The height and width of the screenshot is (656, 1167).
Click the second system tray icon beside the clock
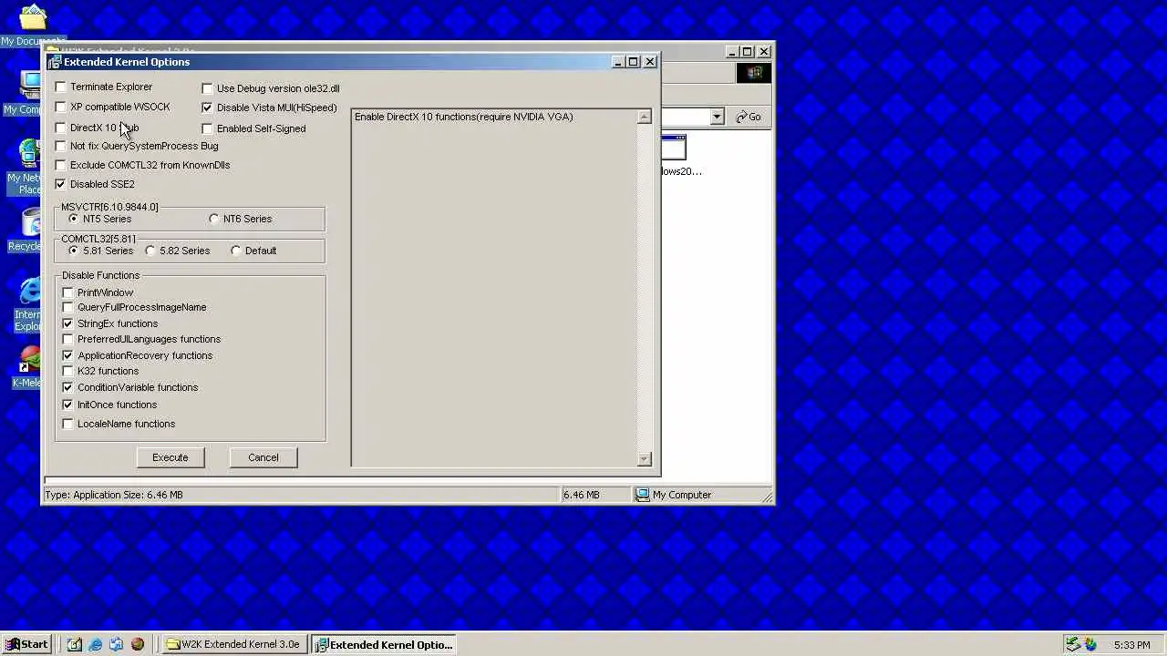[1090, 644]
